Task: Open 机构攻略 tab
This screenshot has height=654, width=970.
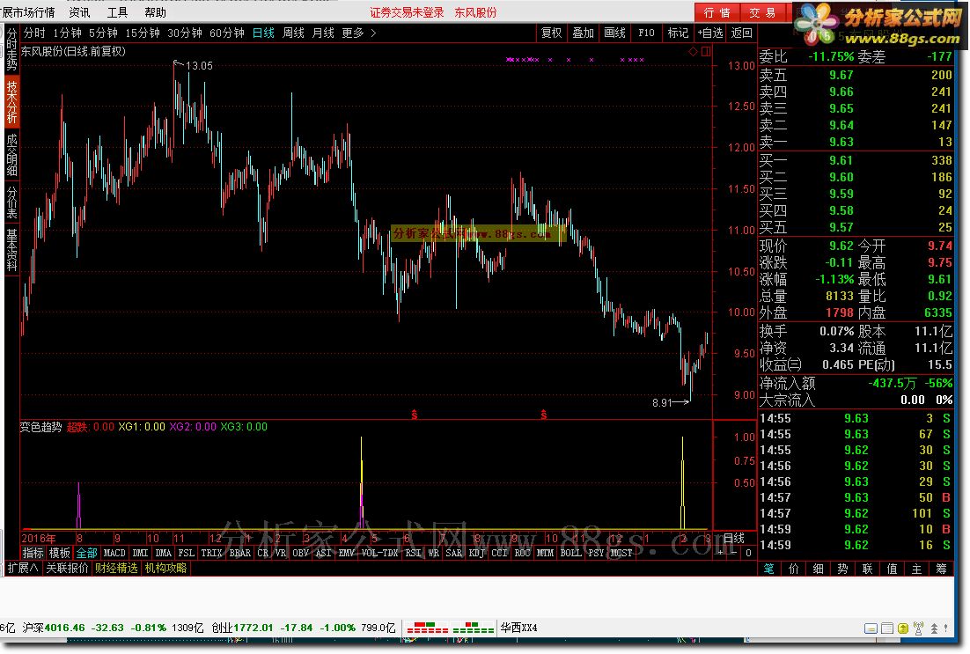Action: point(165,568)
